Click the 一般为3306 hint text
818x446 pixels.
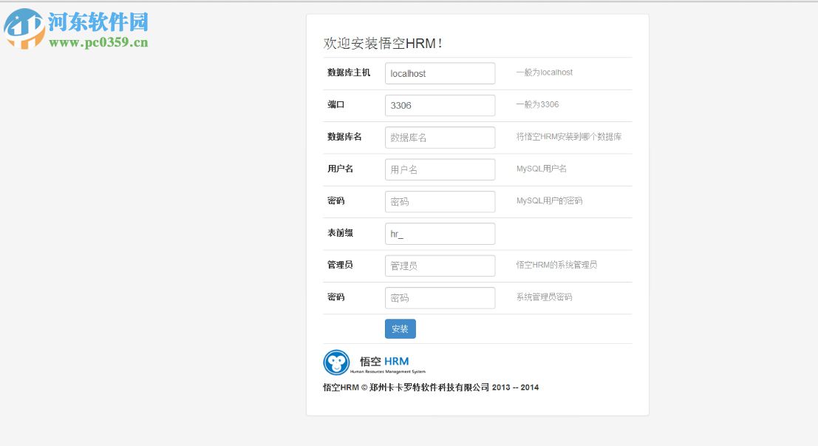pos(536,104)
